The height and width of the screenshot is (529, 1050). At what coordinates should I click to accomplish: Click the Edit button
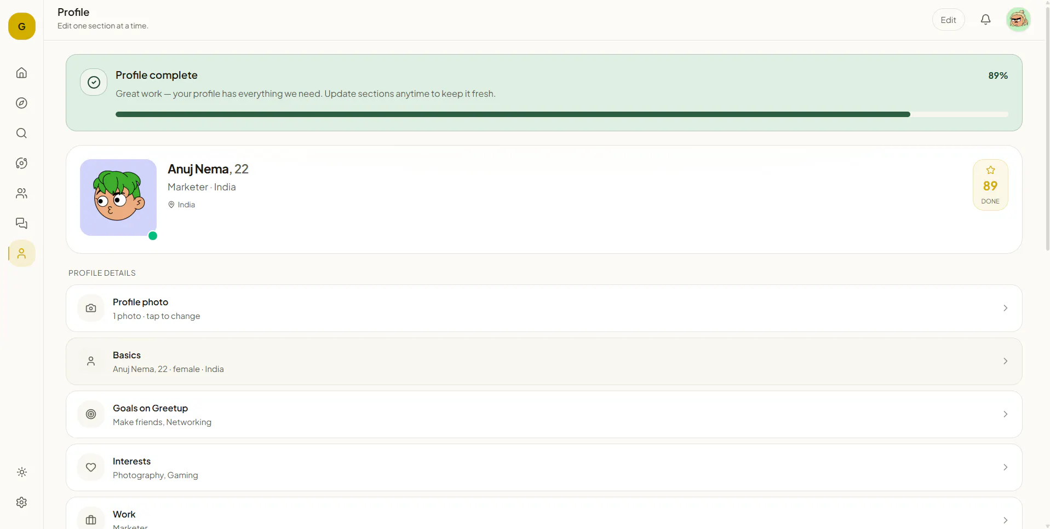(x=948, y=20)
